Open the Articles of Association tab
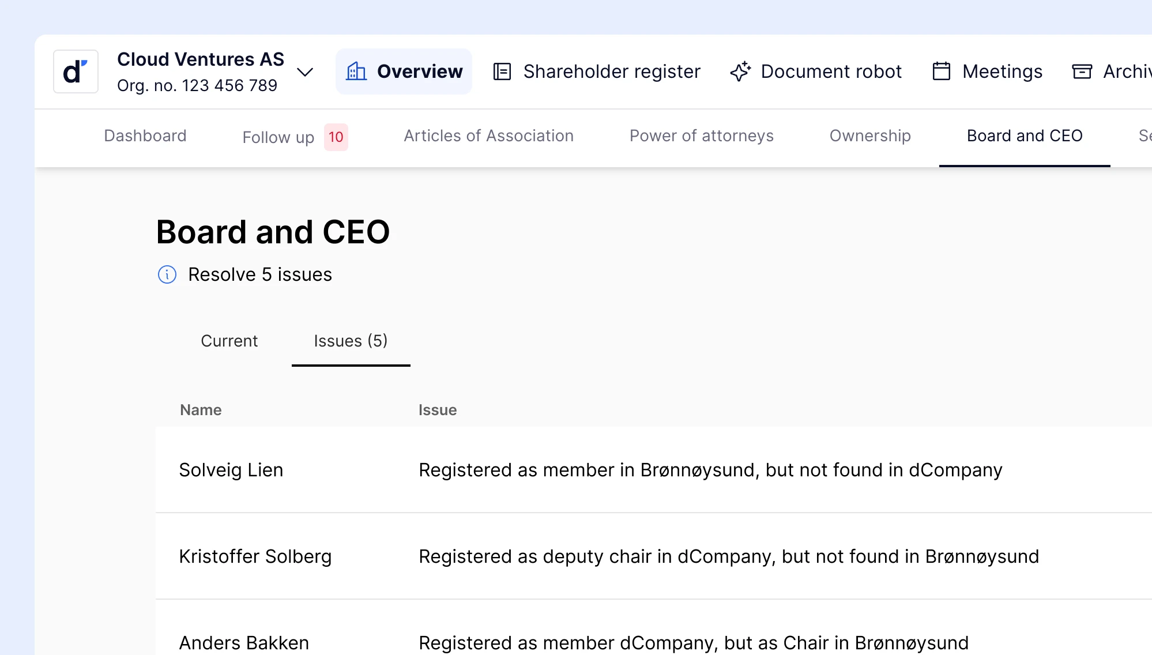Screen dimensions: 1152x655 [x=488, y=136]
